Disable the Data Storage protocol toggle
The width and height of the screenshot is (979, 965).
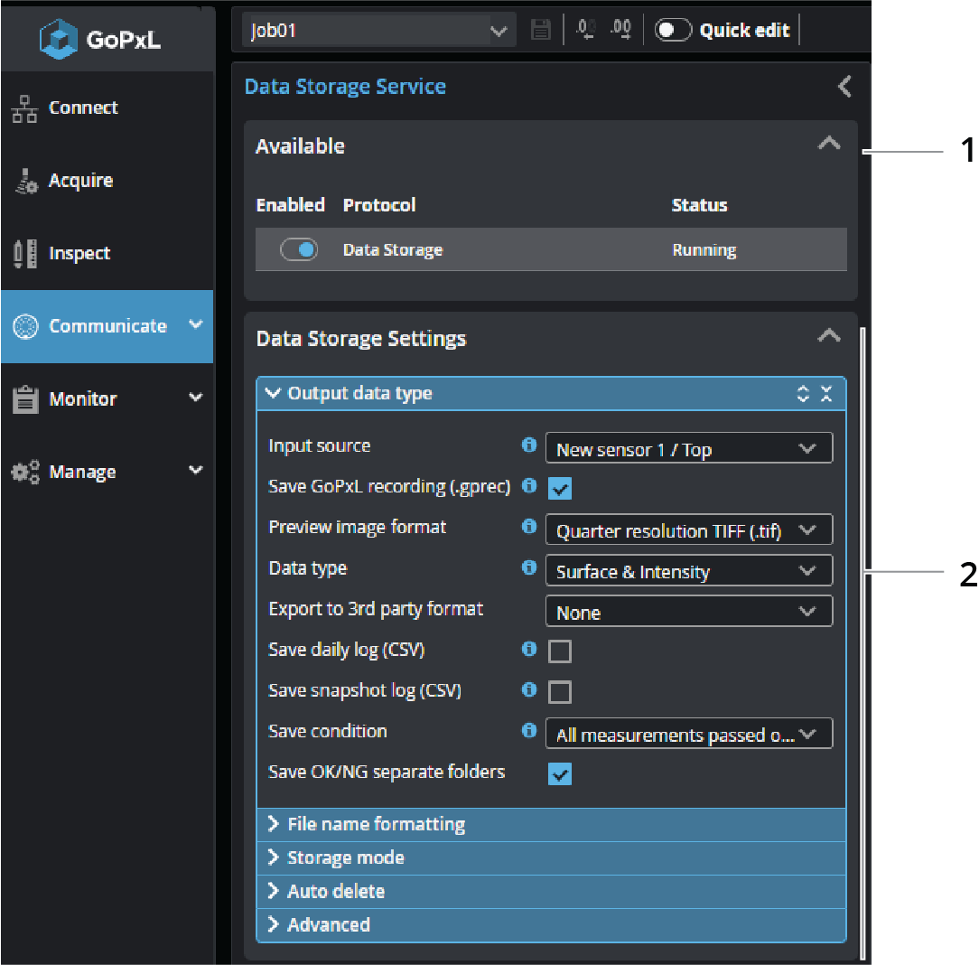(299, 250)
